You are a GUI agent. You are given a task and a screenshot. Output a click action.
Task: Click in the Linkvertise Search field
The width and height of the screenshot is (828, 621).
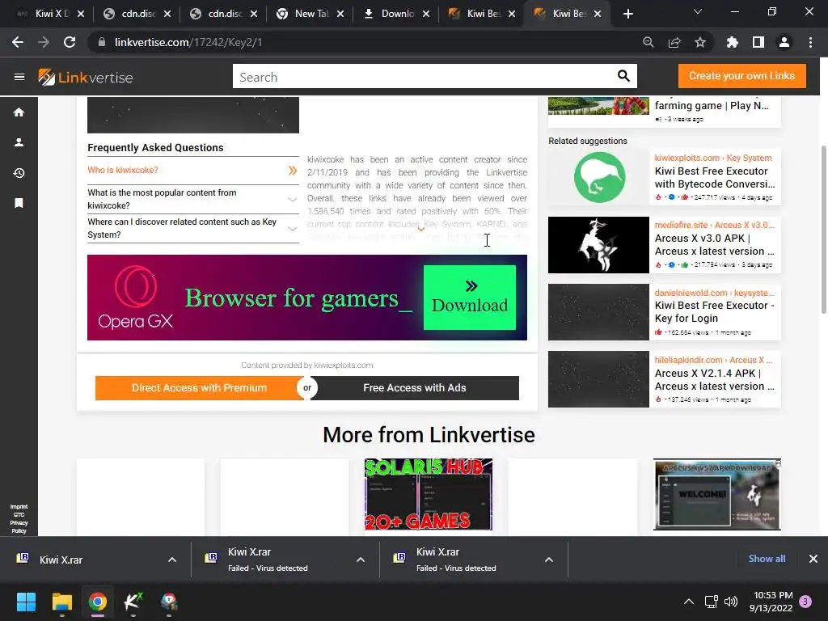click(425, 77)
